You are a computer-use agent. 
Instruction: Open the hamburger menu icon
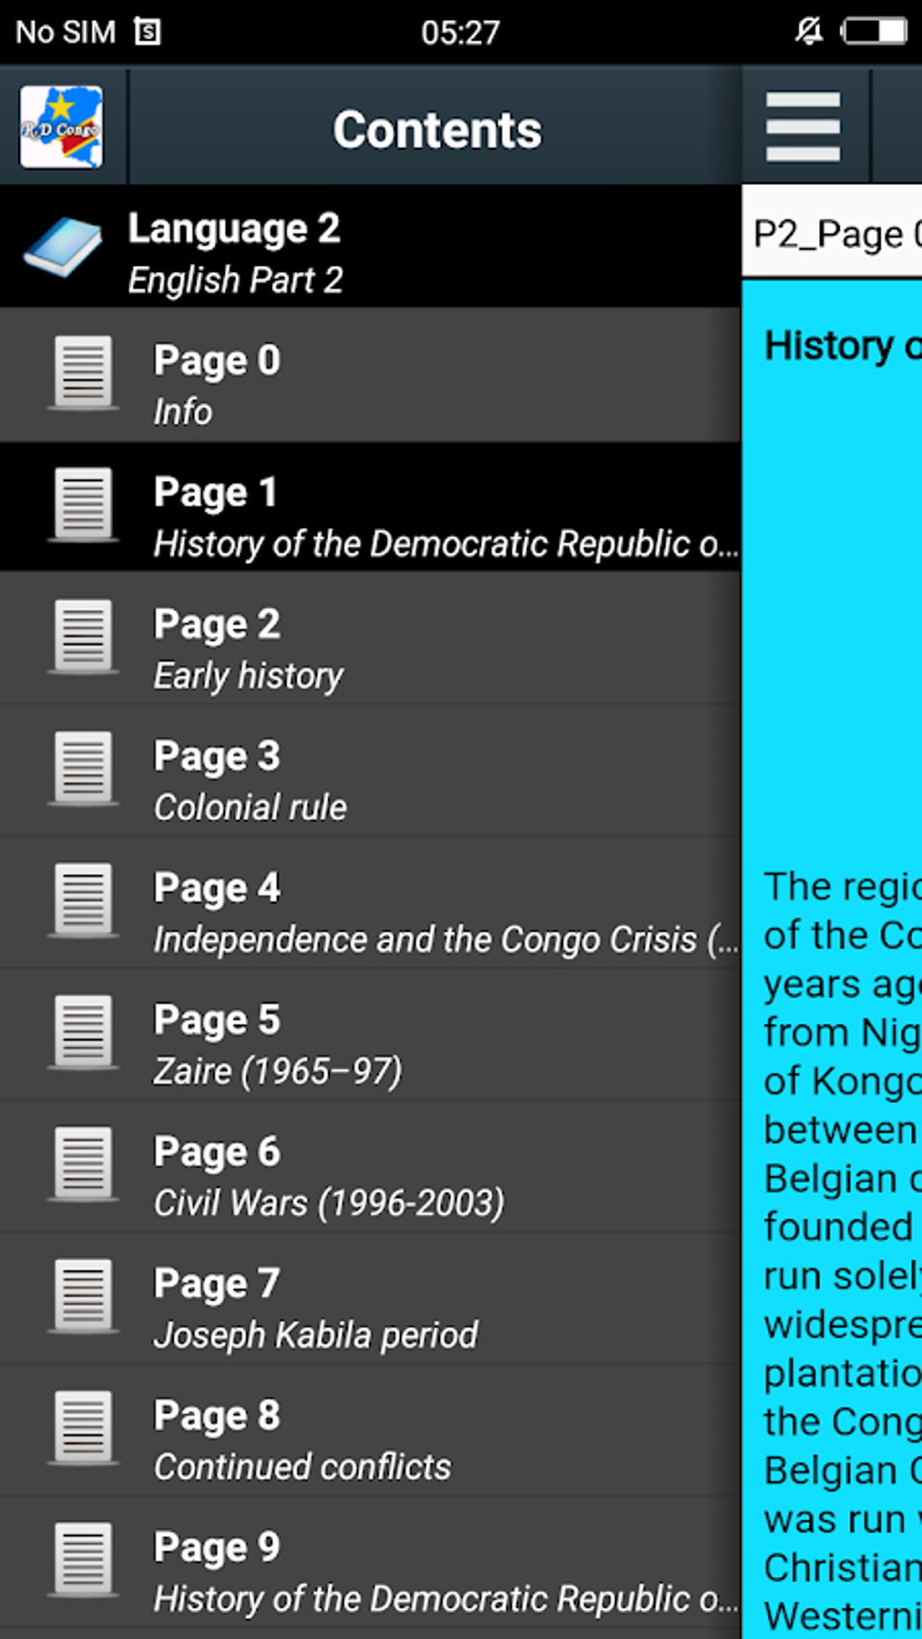(803, 127)
